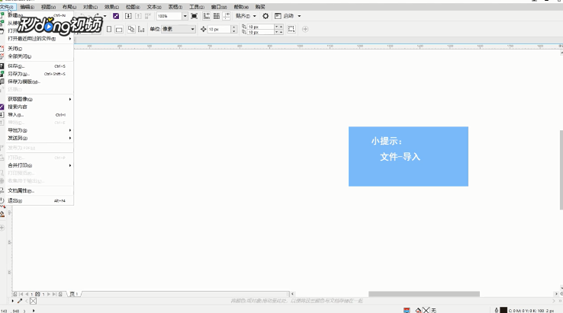Toggle the show grid icon
This screenshot has height=313, width=563.
[x=217, y=16]
